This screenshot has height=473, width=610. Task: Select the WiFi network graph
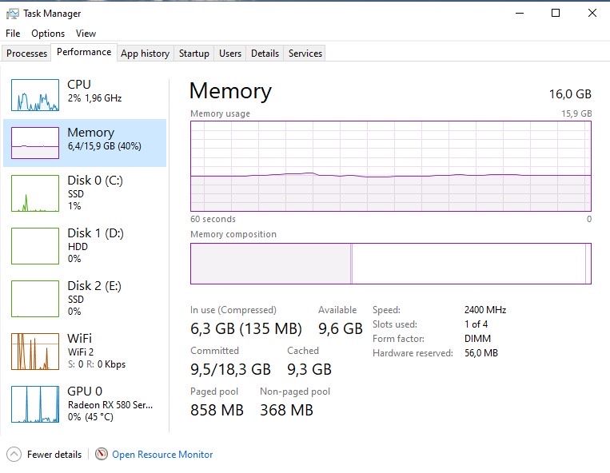(x=35, y=351)
